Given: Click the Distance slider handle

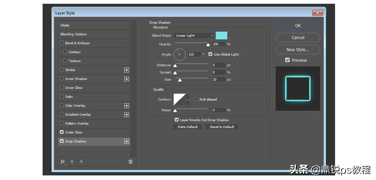Looking at the screenshot, I should tap(175, 65).
